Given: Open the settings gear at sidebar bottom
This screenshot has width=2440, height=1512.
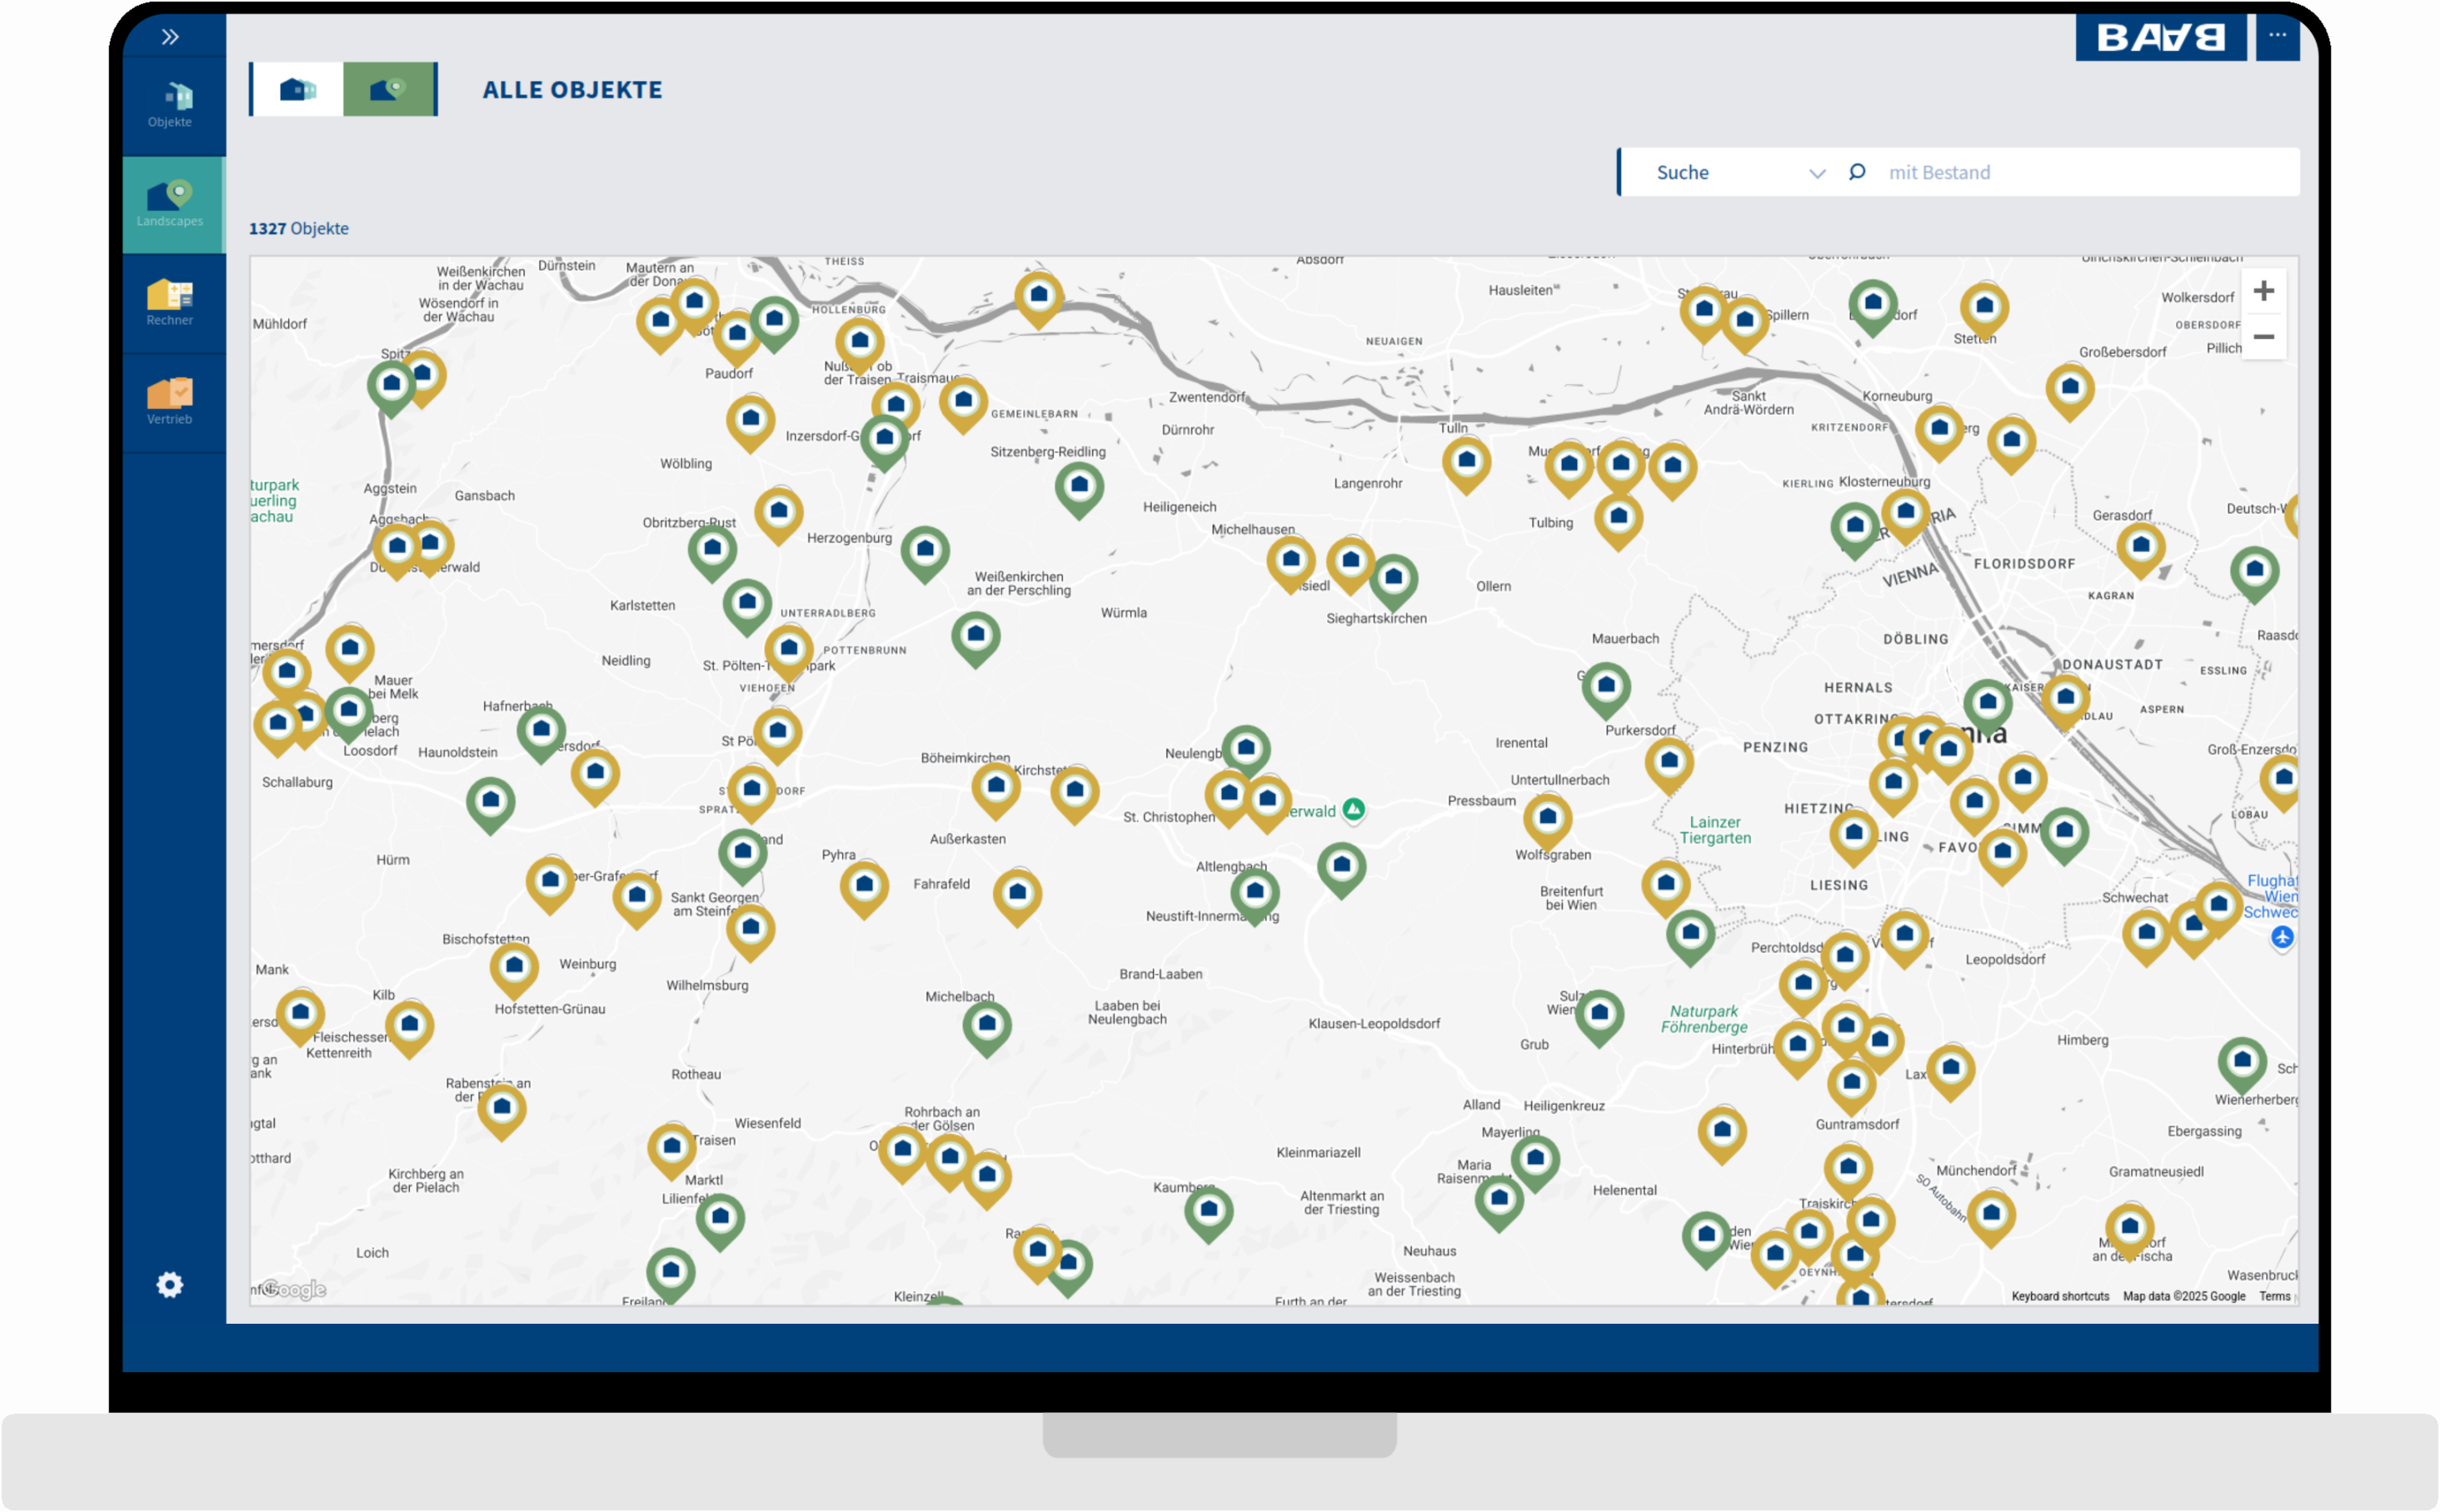Looking at the screenshot, I should pos(171,1284).
